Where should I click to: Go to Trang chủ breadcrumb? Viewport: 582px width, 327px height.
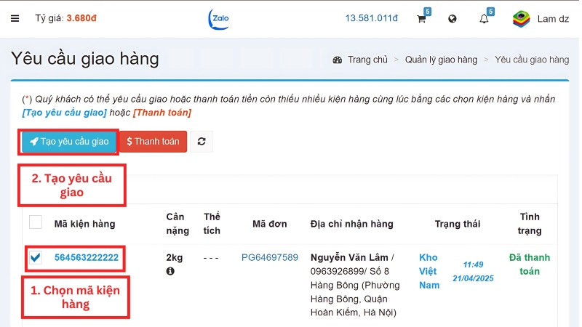(x=367, y=60)
